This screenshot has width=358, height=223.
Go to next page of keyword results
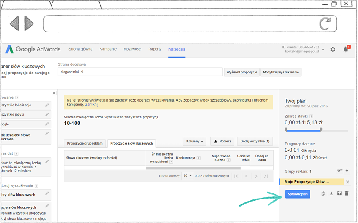point(256,176)
